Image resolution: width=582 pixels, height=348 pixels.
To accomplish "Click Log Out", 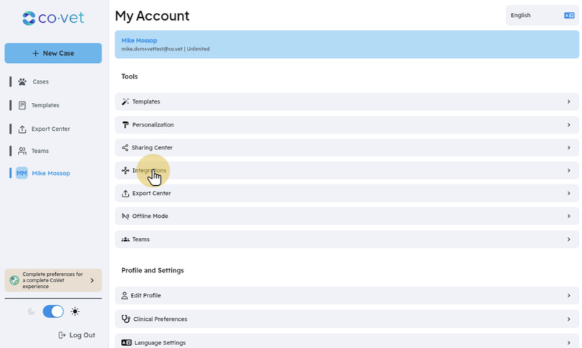I will click(x=77, y=335).
